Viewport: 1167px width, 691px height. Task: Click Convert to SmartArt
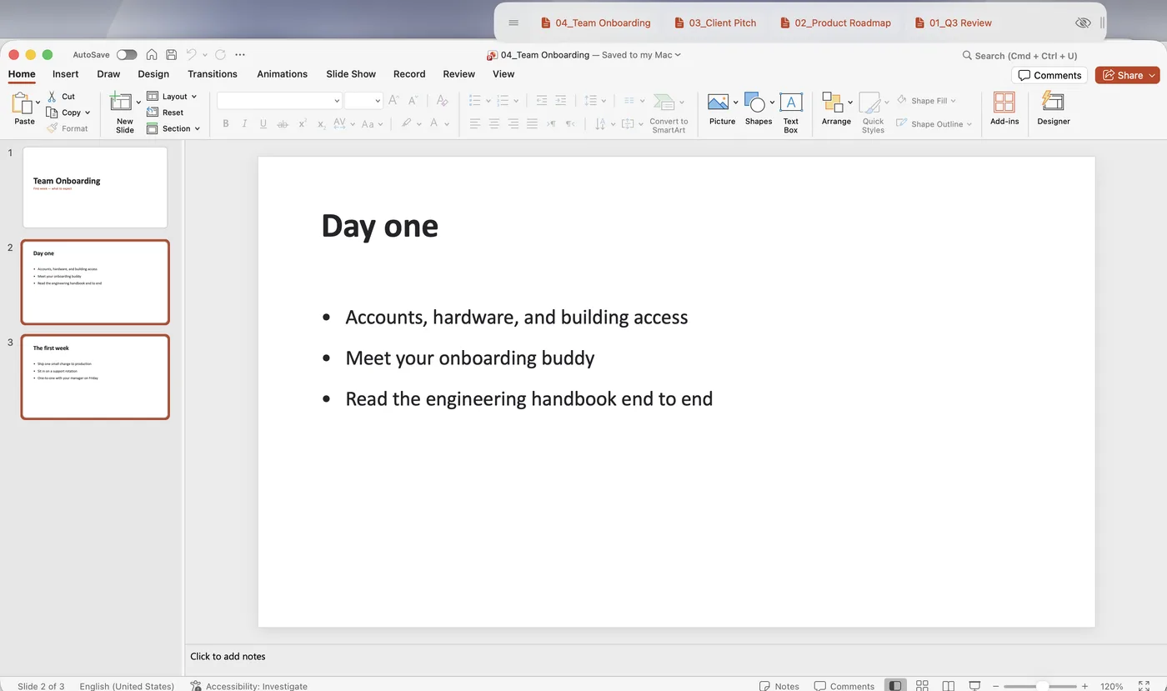tap(669, 113)
